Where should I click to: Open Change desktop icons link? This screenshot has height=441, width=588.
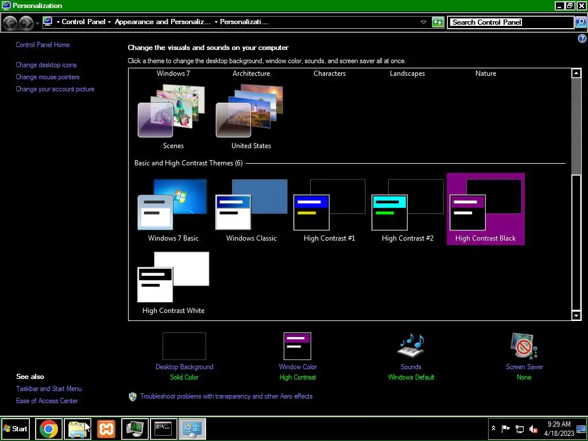(x=46, y=65)
